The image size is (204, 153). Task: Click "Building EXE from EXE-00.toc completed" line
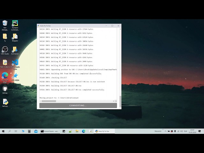(71, 74)
